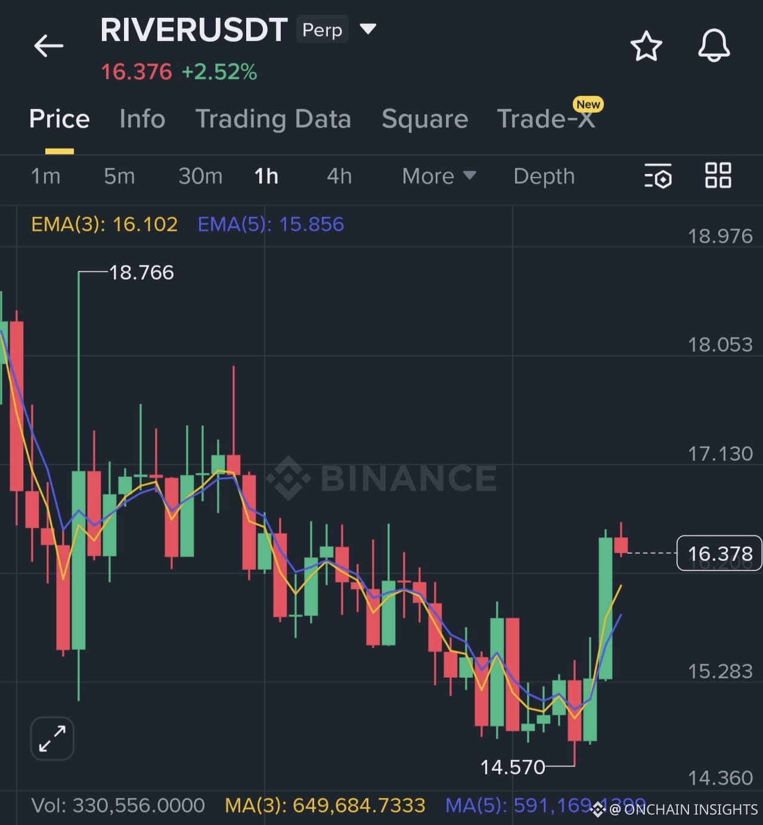Click the ONCHAIN INSIGHTS badge icon
The image size is (763, 825).
(x=599, y=810)
